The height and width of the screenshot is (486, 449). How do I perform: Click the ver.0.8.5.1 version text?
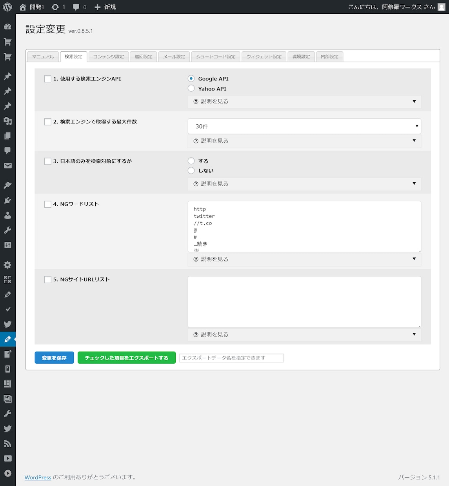pos(81,31)
